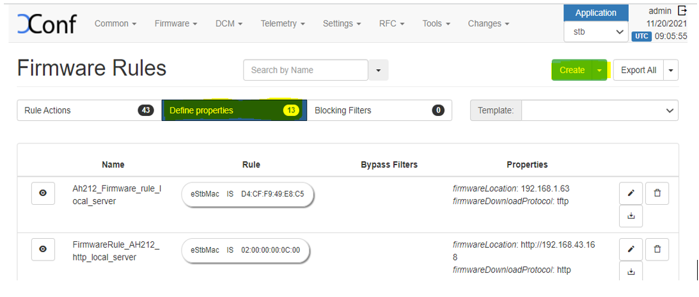Image resolution: width=699 pixels, height=297 pixels.
Task: Toggle the UTC time zone badge
Action: pyautogui.click(x=641, y=36)
